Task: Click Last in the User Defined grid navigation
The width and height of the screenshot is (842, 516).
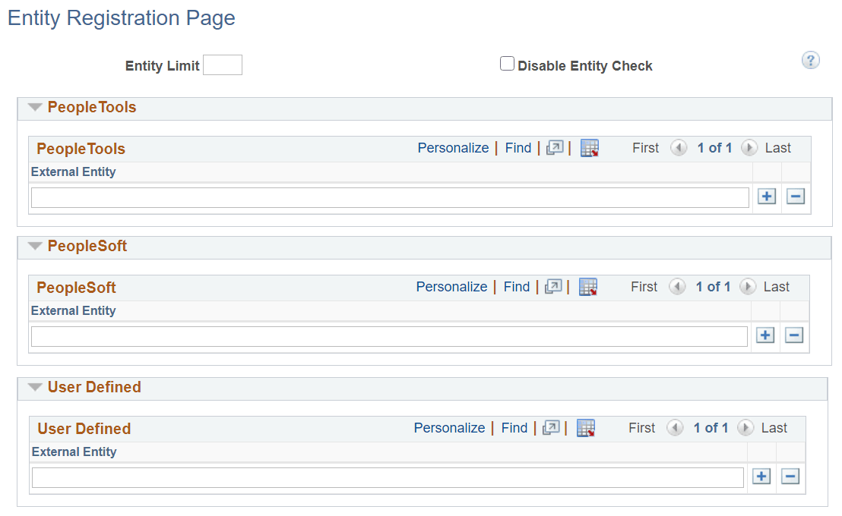Action: tap(776, 428)
